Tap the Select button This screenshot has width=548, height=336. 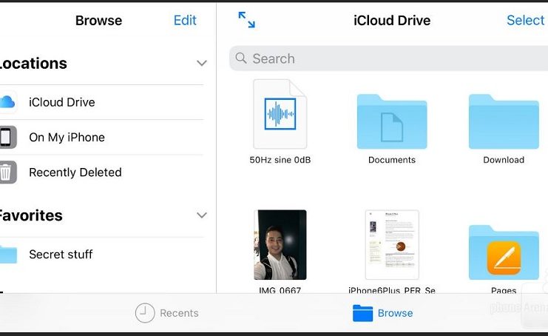pos(525,20)
